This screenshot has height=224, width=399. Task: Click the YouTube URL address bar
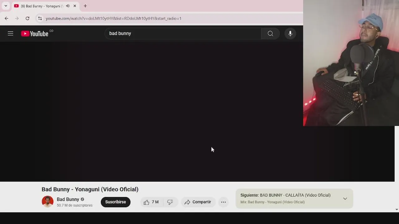click(x=113, y=18)
